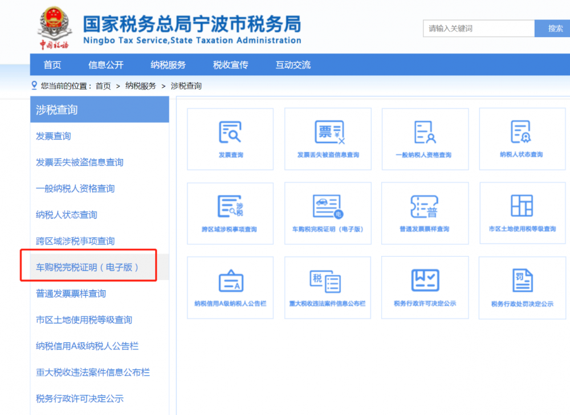Open the 发票查询 invoice query icon

[x=230, y=139]
